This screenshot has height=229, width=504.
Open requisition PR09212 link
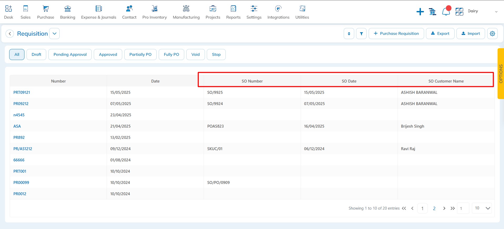[x=21, y=104]
